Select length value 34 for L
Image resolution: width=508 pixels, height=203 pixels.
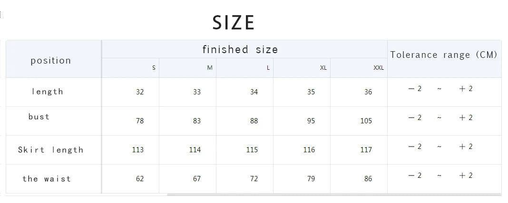coord(254,92)
